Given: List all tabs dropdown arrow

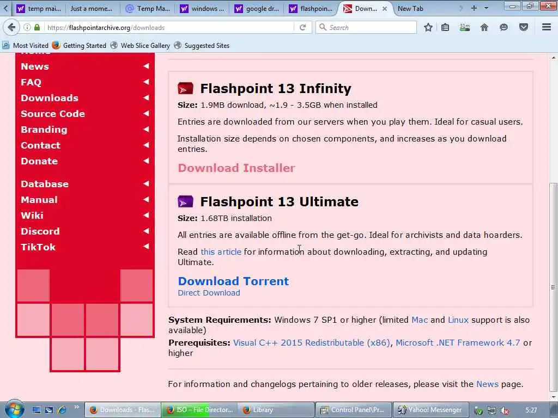Looking at the screenshot, I should point(487,8).
